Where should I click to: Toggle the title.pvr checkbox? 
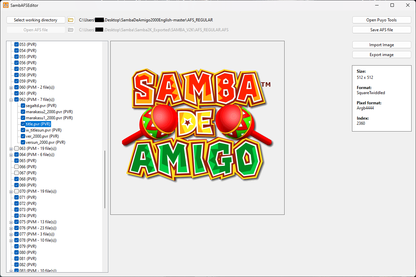[23, 124]
